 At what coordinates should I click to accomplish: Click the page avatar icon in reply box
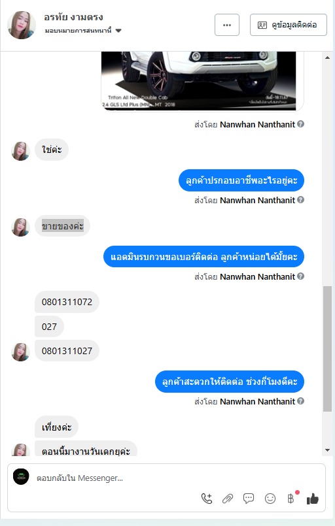point(21,477)
